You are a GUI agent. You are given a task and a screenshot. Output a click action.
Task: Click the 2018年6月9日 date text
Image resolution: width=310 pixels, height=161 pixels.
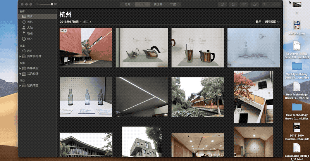tap(69, 22)
